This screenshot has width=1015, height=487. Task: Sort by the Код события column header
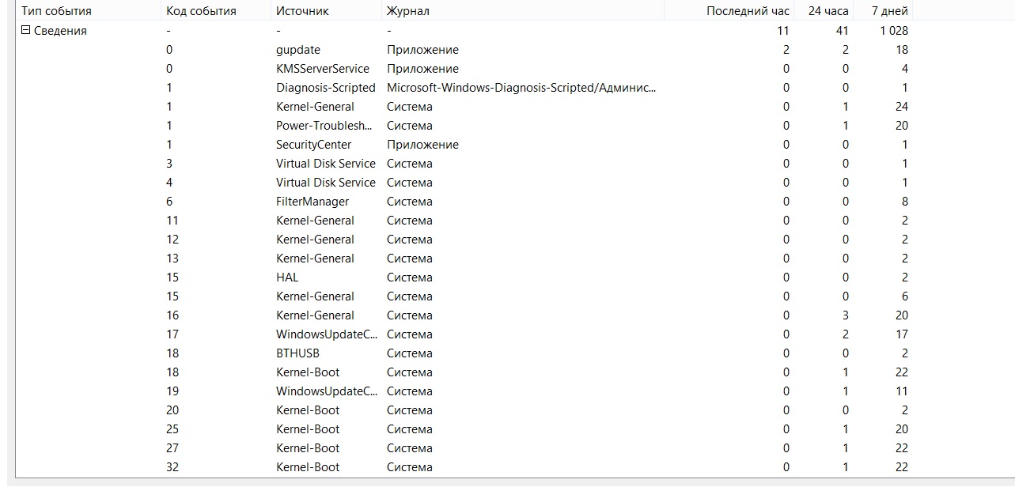[x=201, y=11]
